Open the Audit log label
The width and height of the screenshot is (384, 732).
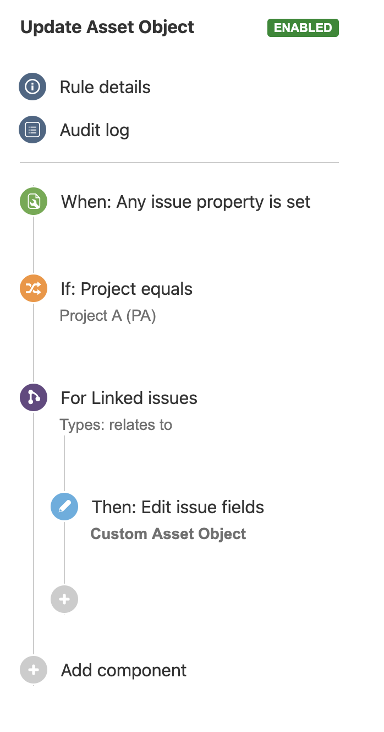95,130
